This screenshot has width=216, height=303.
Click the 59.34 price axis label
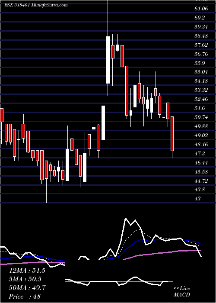201,27
